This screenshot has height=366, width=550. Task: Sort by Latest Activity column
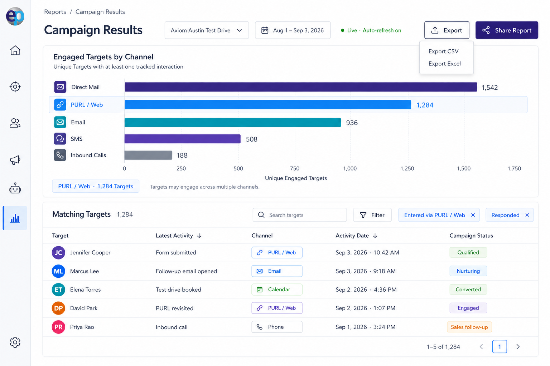pos(178,236)
